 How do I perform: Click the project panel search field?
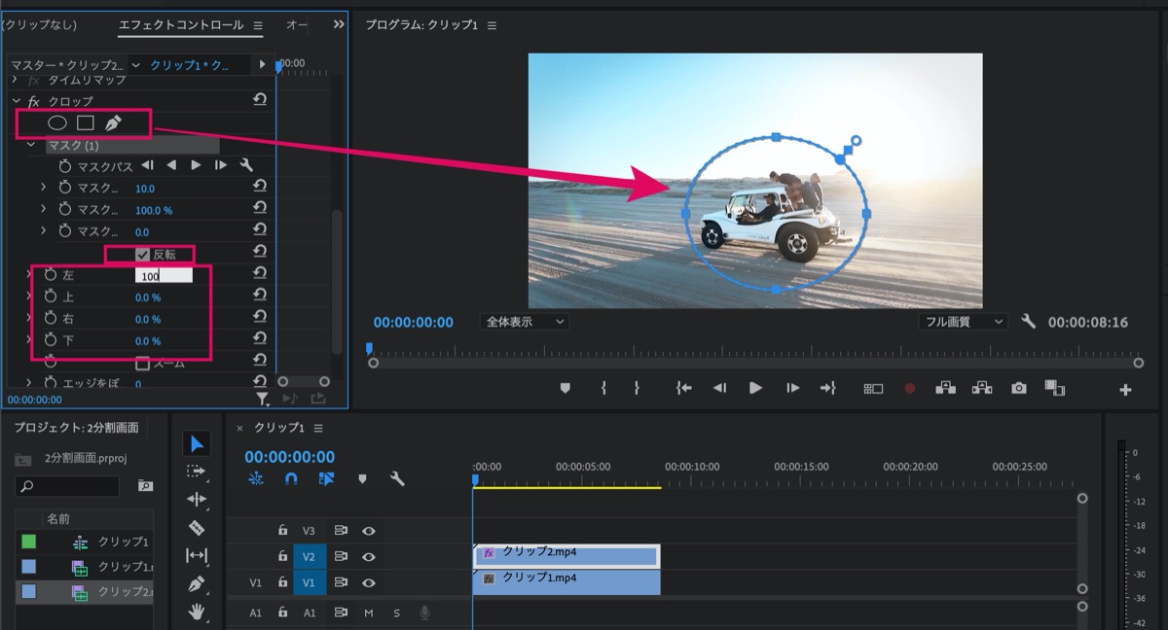coord(67,485)
